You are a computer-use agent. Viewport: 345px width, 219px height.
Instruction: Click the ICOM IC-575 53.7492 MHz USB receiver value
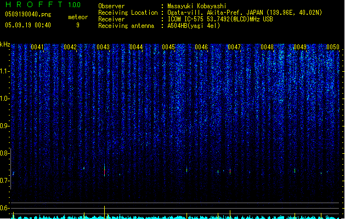(x=220, y=19)
